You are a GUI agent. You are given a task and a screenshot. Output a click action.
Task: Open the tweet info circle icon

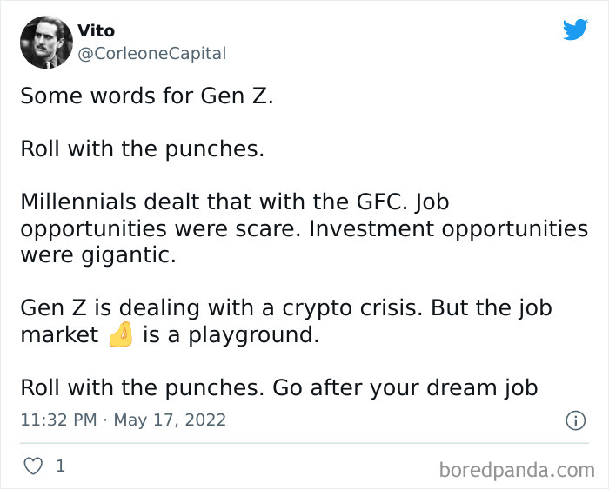click(575, 420)
